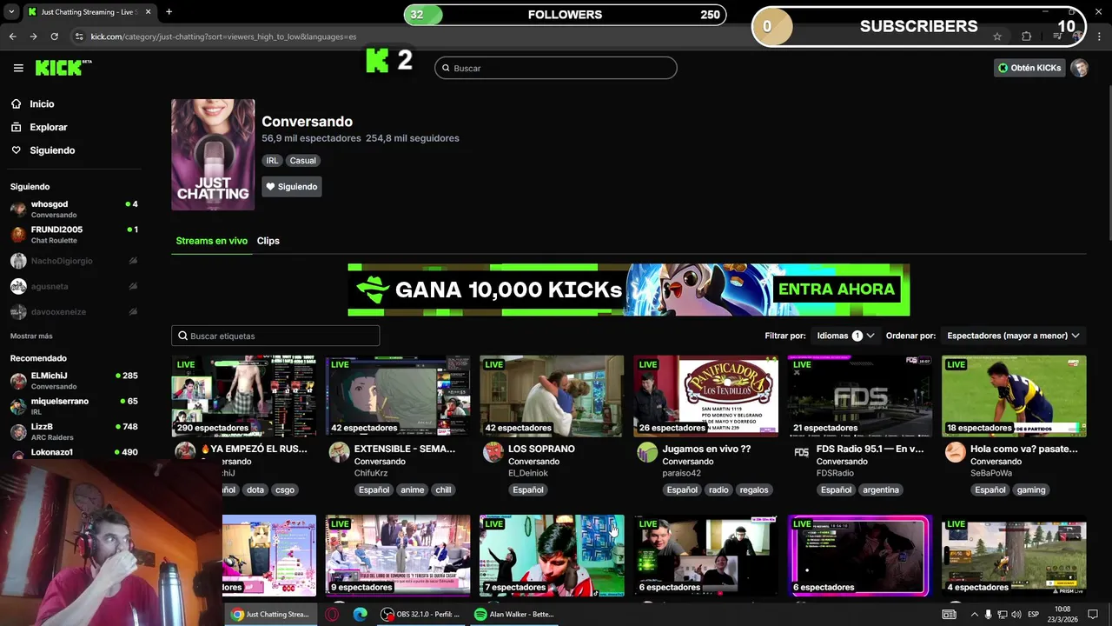Image resolution: width=1112 pixels, height=626 pixels.
Task: Open NachoDigiorgio offline channel
Action: (x=74, y=261)
